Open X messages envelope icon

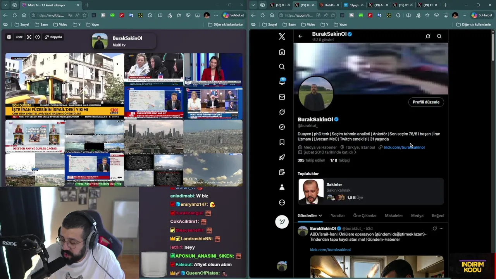click(282, 97)
